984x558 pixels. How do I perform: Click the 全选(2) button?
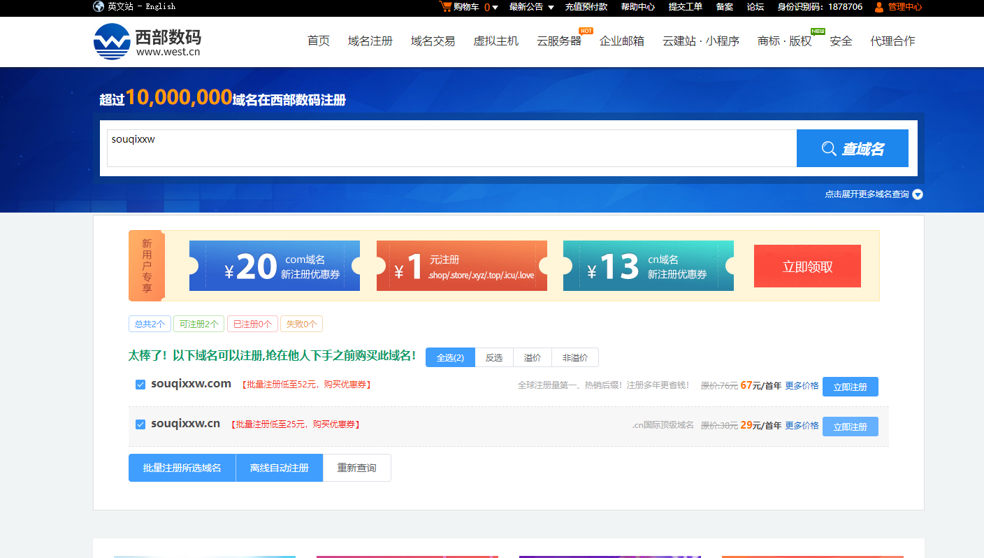(450, 357)
